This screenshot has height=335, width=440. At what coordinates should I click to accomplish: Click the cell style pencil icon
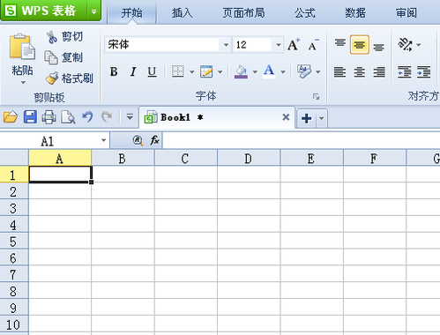206,71
